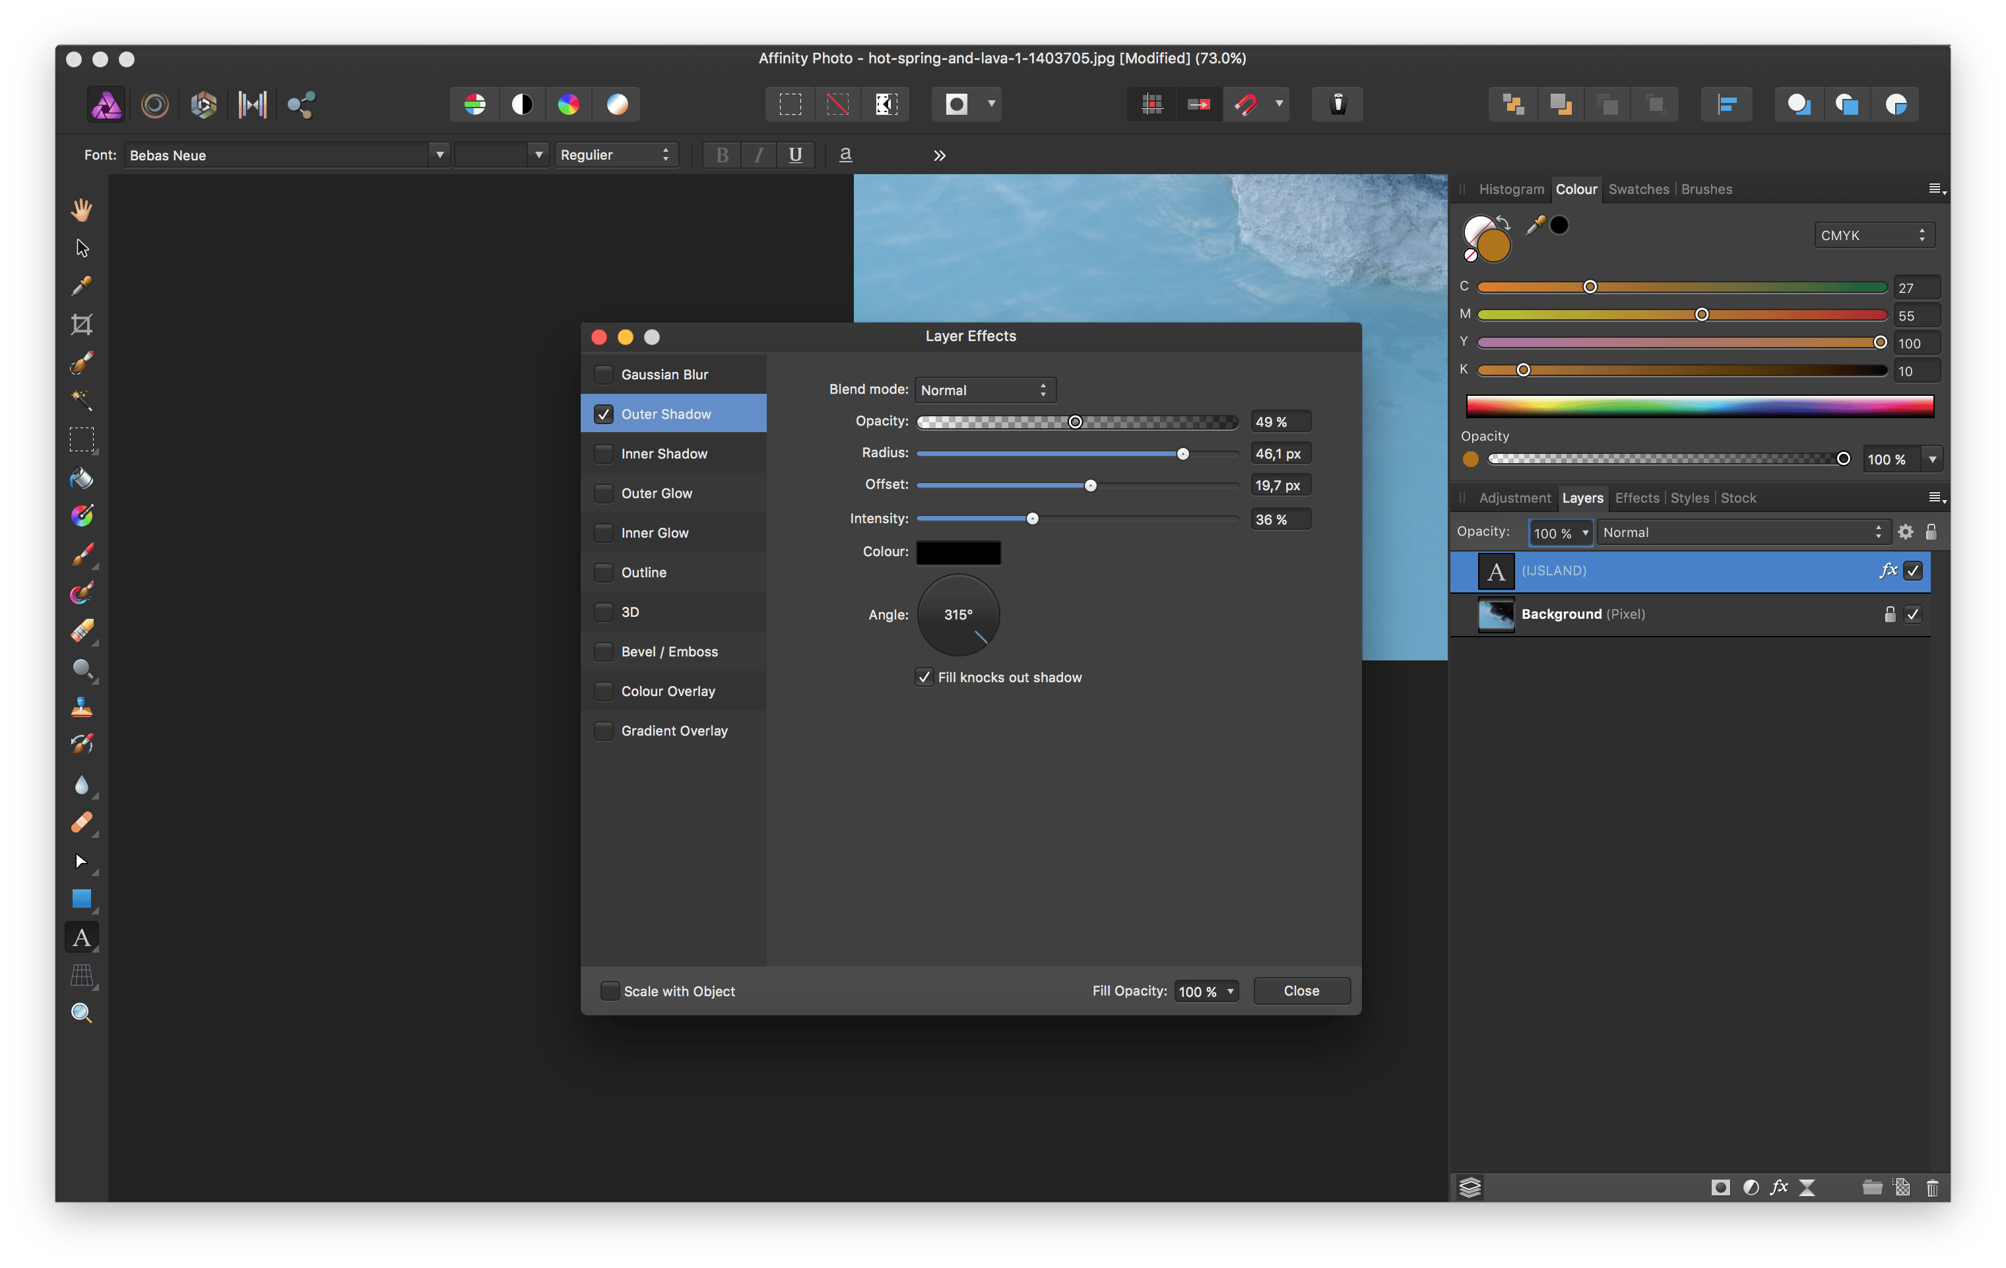2006x1268 pixels.
Task: Tick the Scale with Object checkbox
Action: click(x=610, y=990)
